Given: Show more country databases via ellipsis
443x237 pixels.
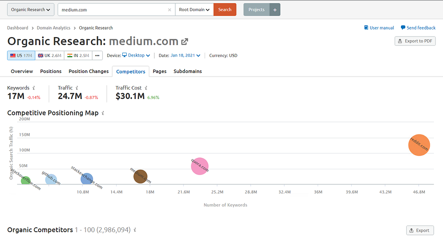Looking at the screenshot, I should tap(97, 56).
